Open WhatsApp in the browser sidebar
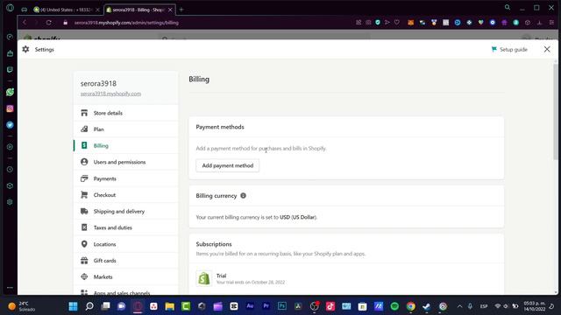 click(10, 92)
